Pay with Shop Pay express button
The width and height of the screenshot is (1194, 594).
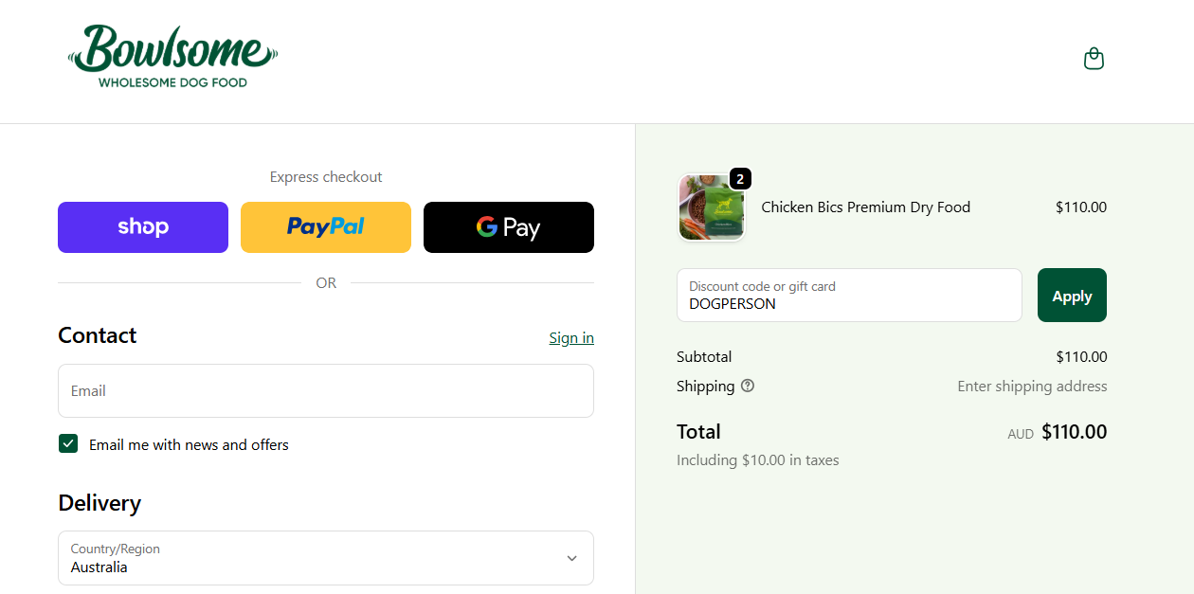tap(143, 227)
